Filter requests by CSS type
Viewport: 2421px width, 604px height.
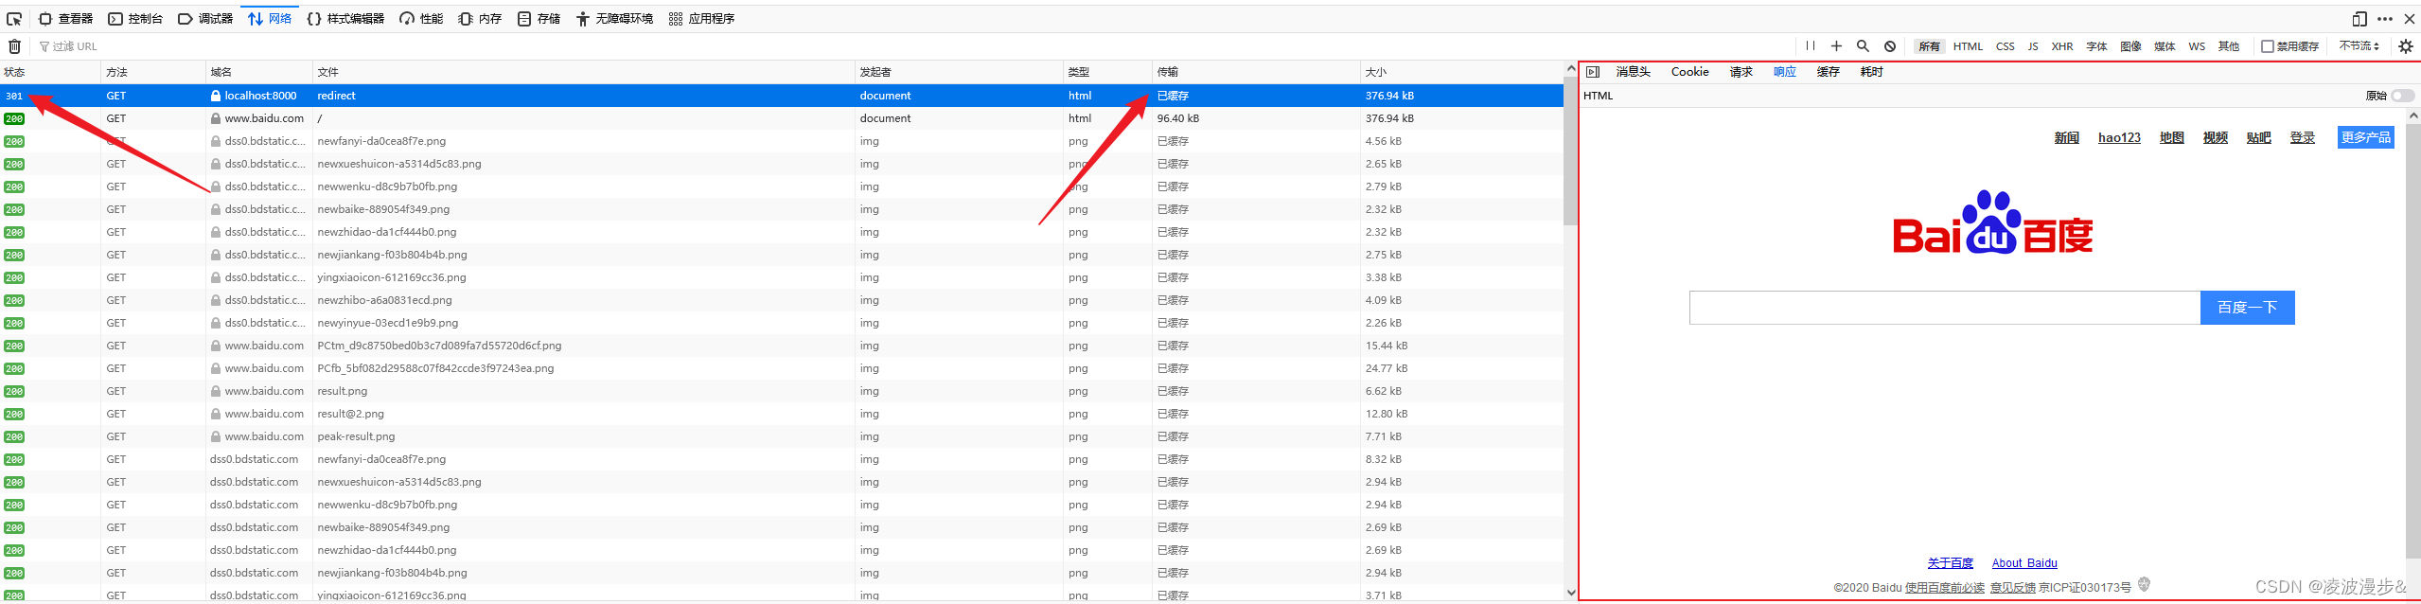click(2006, 46)
